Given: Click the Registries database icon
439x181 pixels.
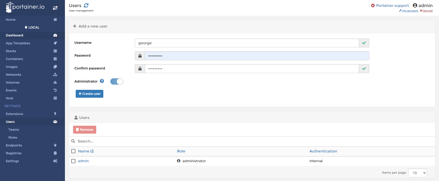Looking at the screenshot, I should point(55,153).
